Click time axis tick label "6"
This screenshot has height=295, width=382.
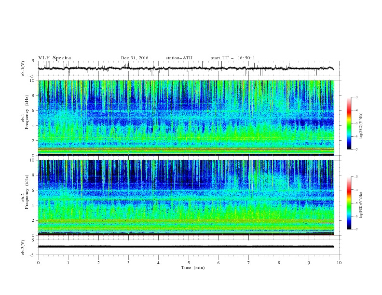click(219, 263)
